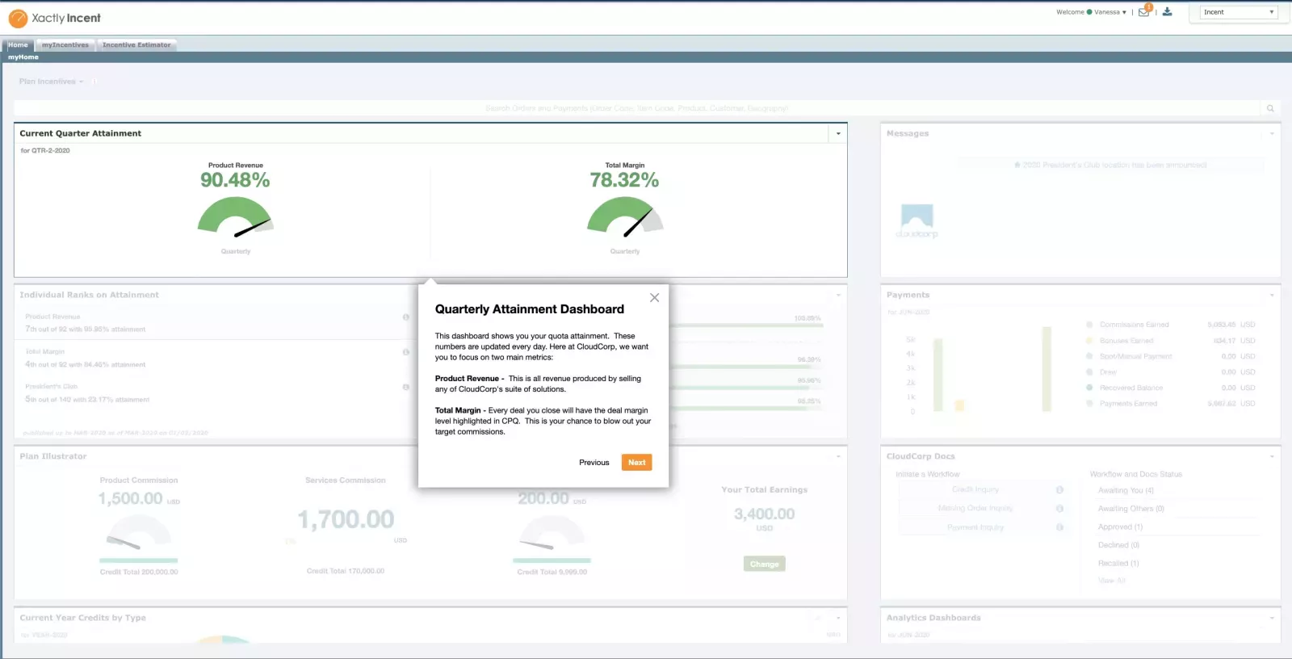
Task: Click the Current Quarter Attainment panel title
Action: tap(81, 133)
